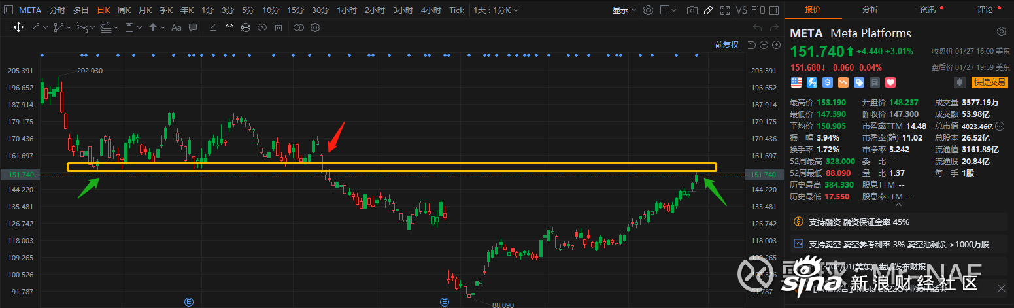Click the VS compare button

click(742, 10)
